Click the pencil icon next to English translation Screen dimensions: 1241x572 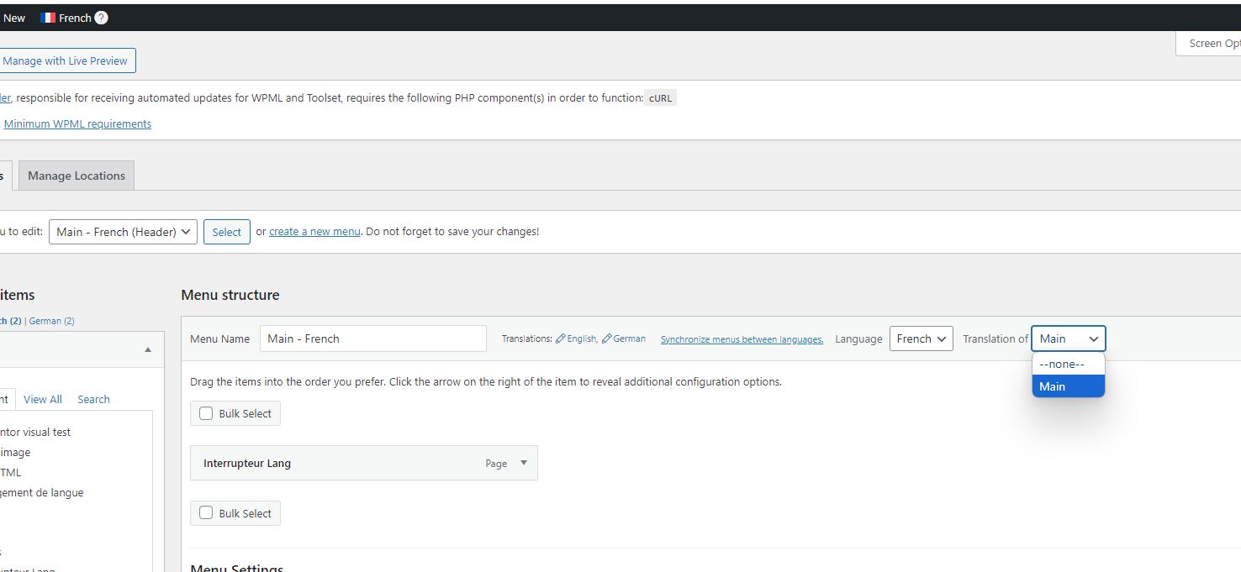[560, 338]
